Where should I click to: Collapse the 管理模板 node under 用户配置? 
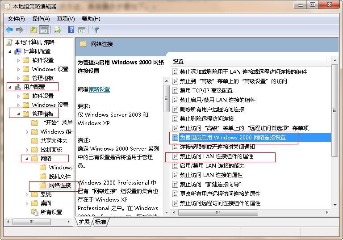tap(19, 114)
